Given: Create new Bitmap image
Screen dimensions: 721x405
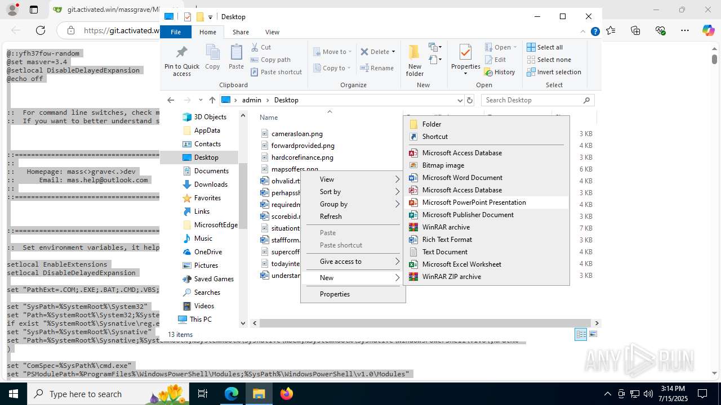Looking at the screenshot, I should click(x=487, y=165).
